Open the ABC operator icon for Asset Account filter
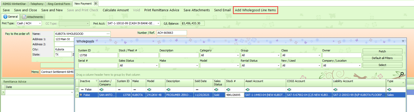414x112 pixels. pos(248,89)
